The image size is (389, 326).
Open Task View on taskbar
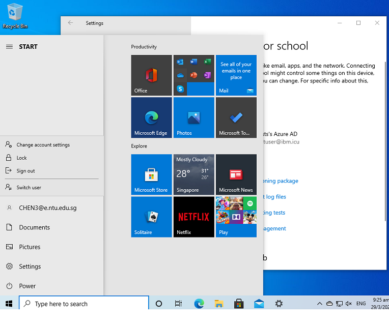[178, 304]
